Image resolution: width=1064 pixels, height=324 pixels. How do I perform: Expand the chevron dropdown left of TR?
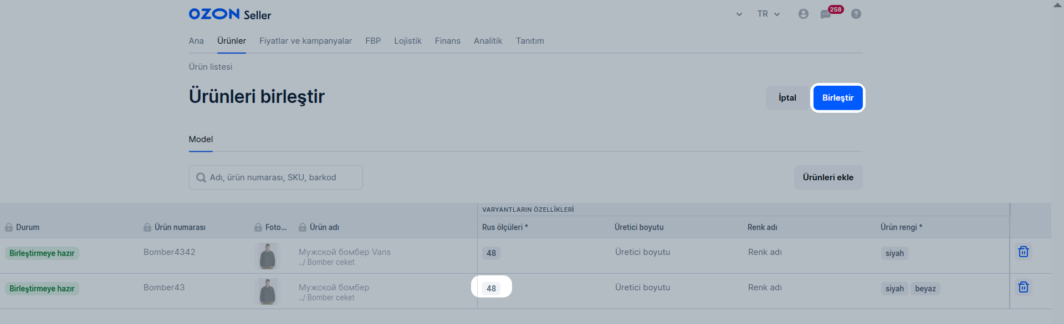coord(739,14)
